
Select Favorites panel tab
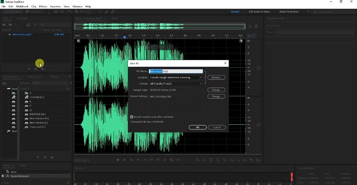coord(22,18)
